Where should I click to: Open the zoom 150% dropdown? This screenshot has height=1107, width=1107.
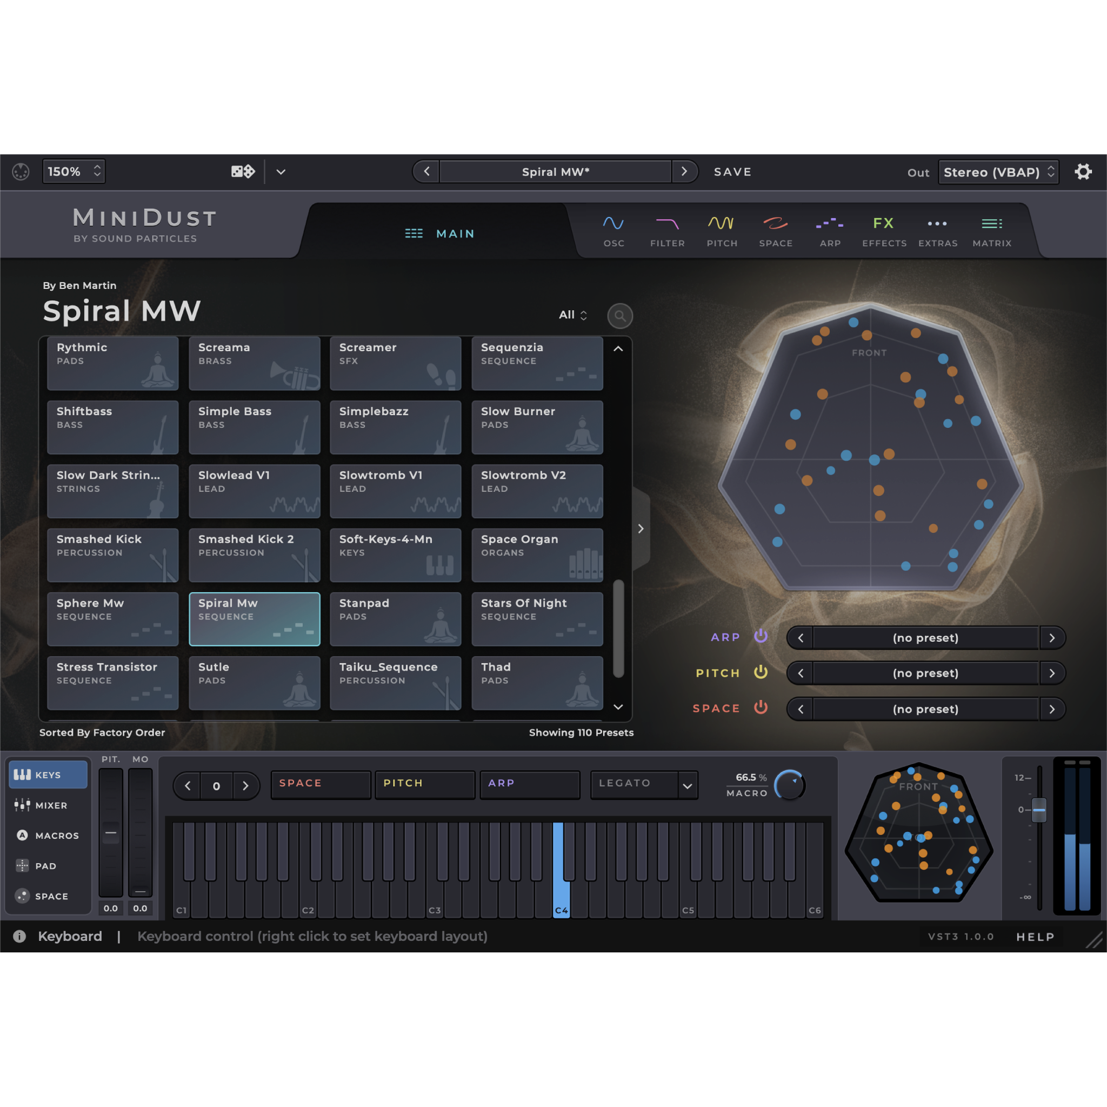point(74,171)
